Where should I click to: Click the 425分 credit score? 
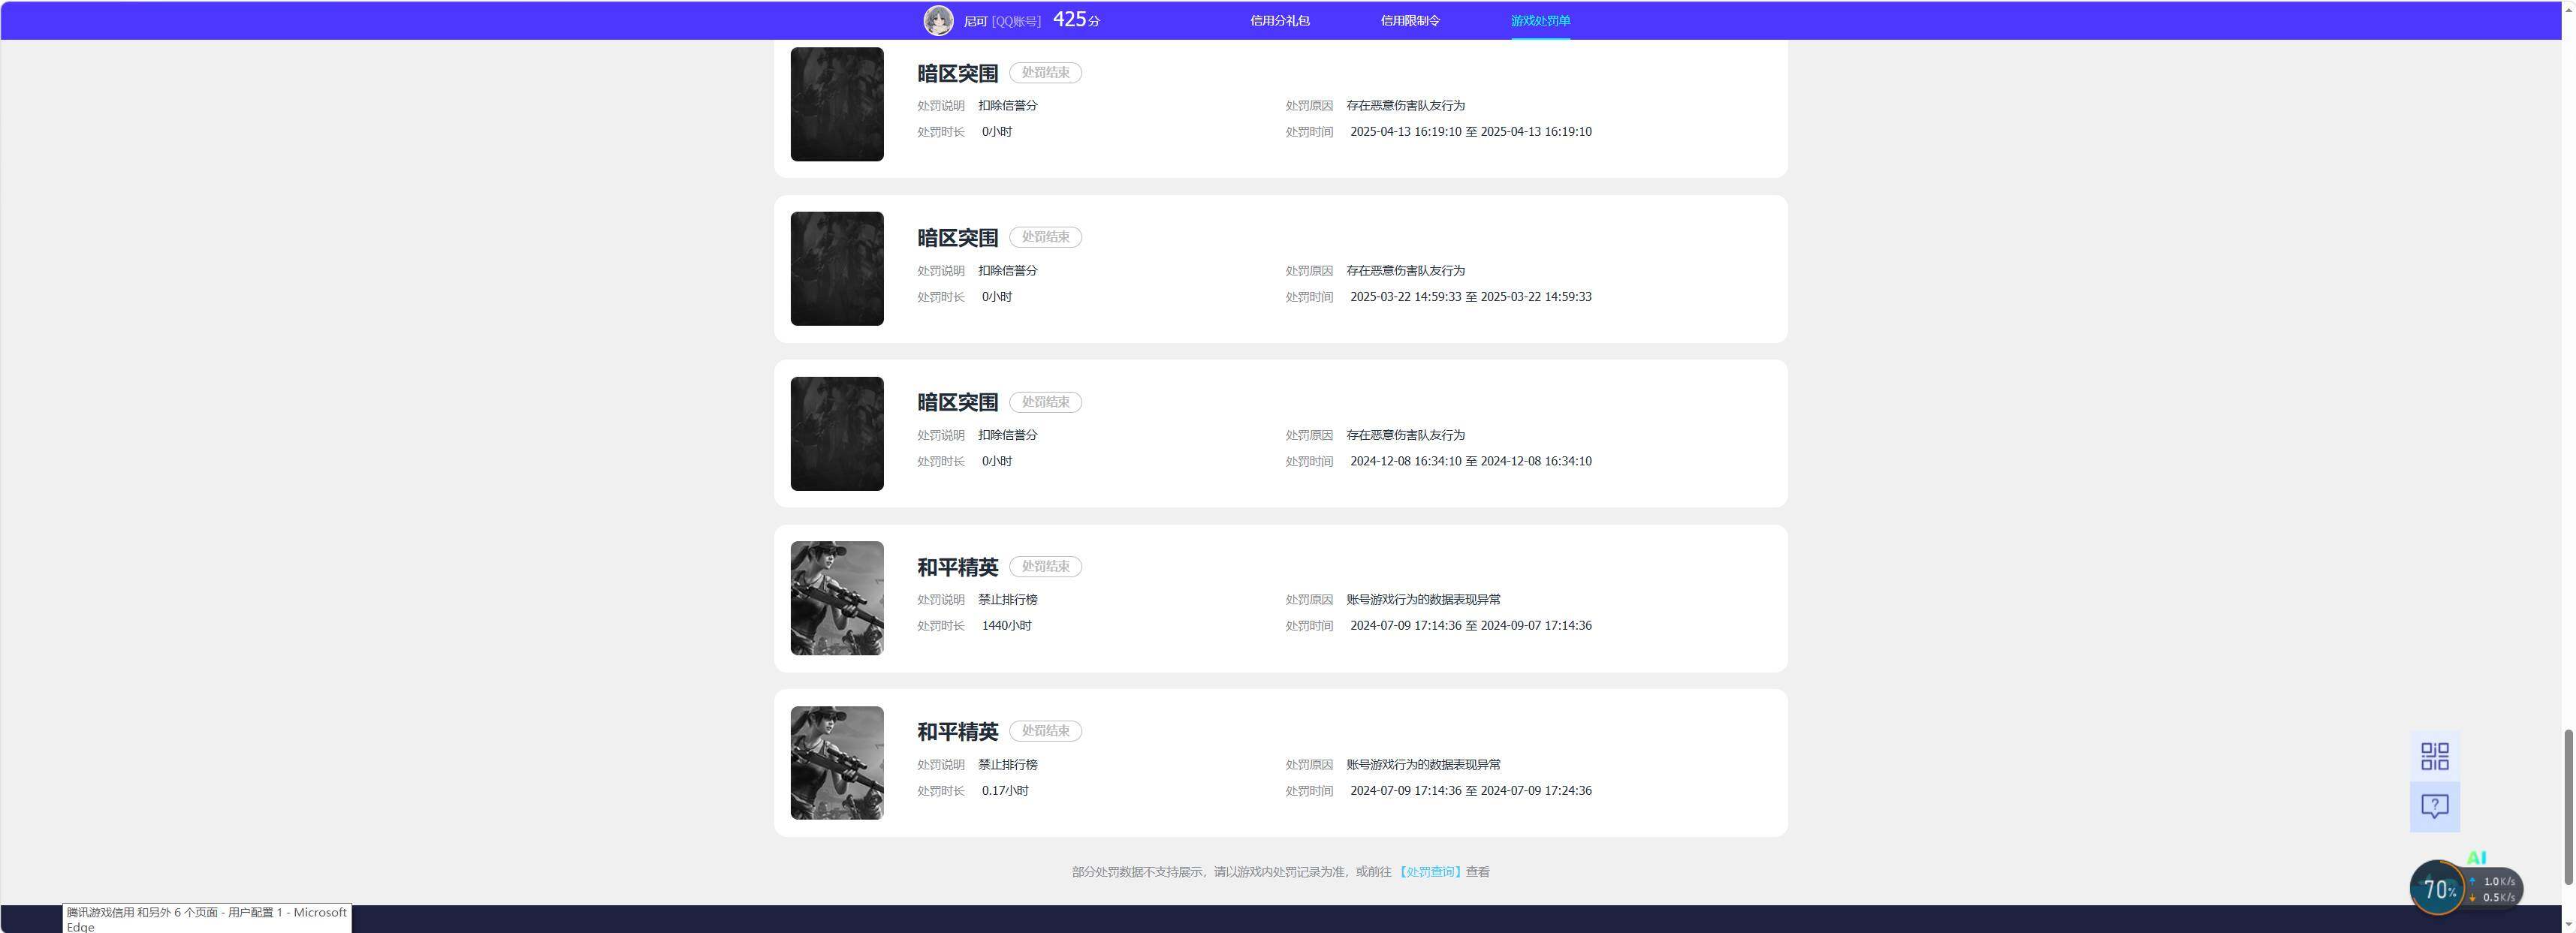pos(1076,20)
